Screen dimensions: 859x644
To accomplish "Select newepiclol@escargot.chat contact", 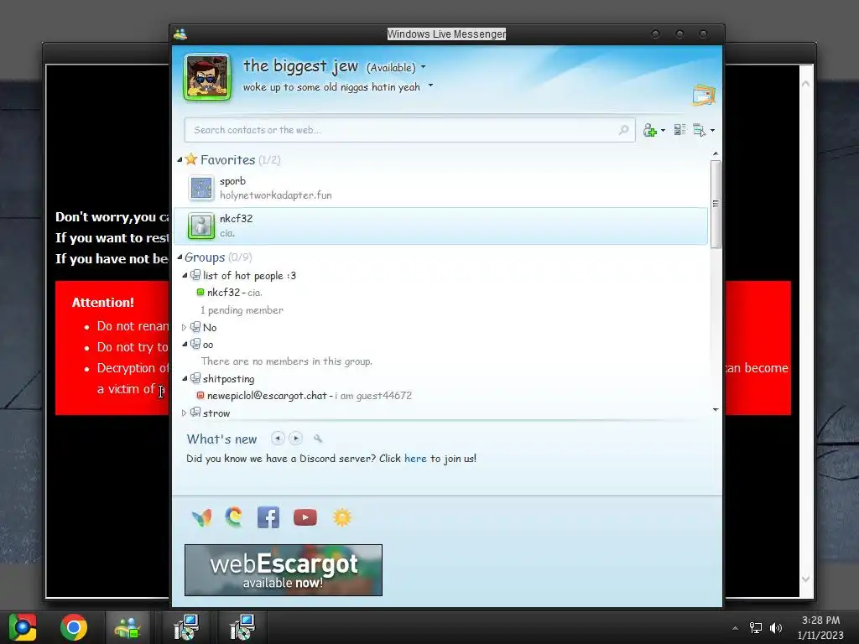I will 304,396.
